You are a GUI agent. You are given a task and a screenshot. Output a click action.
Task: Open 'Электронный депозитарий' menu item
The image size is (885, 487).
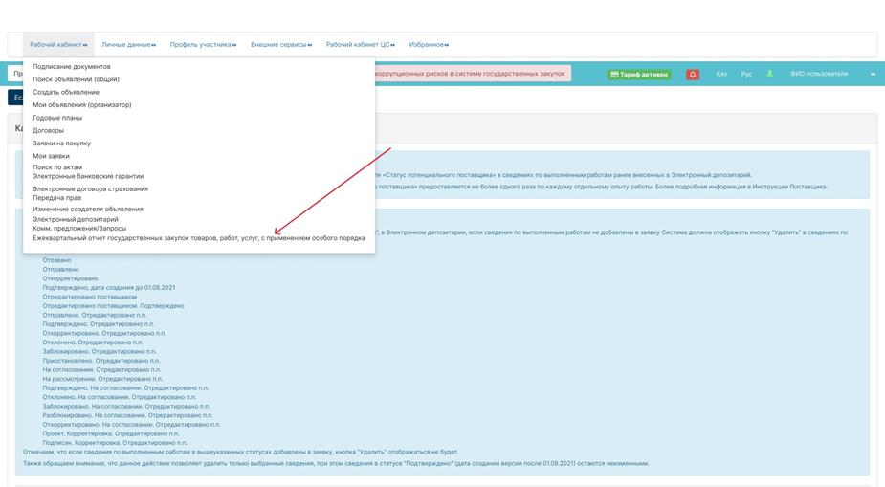coord(76,219)
